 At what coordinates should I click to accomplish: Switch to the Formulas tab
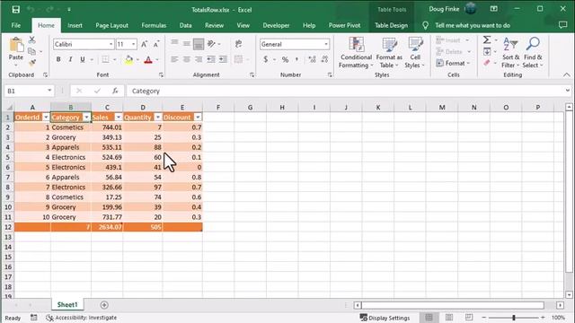click(154, 25)
